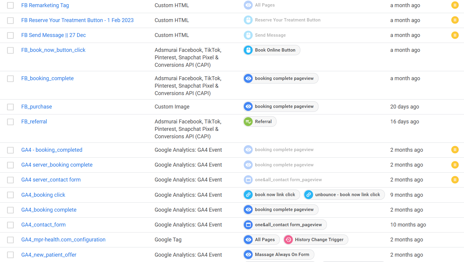The image size is (464, 262).
Task: Open the FB_book_now_button_click tag
Action: click(53, 50)
